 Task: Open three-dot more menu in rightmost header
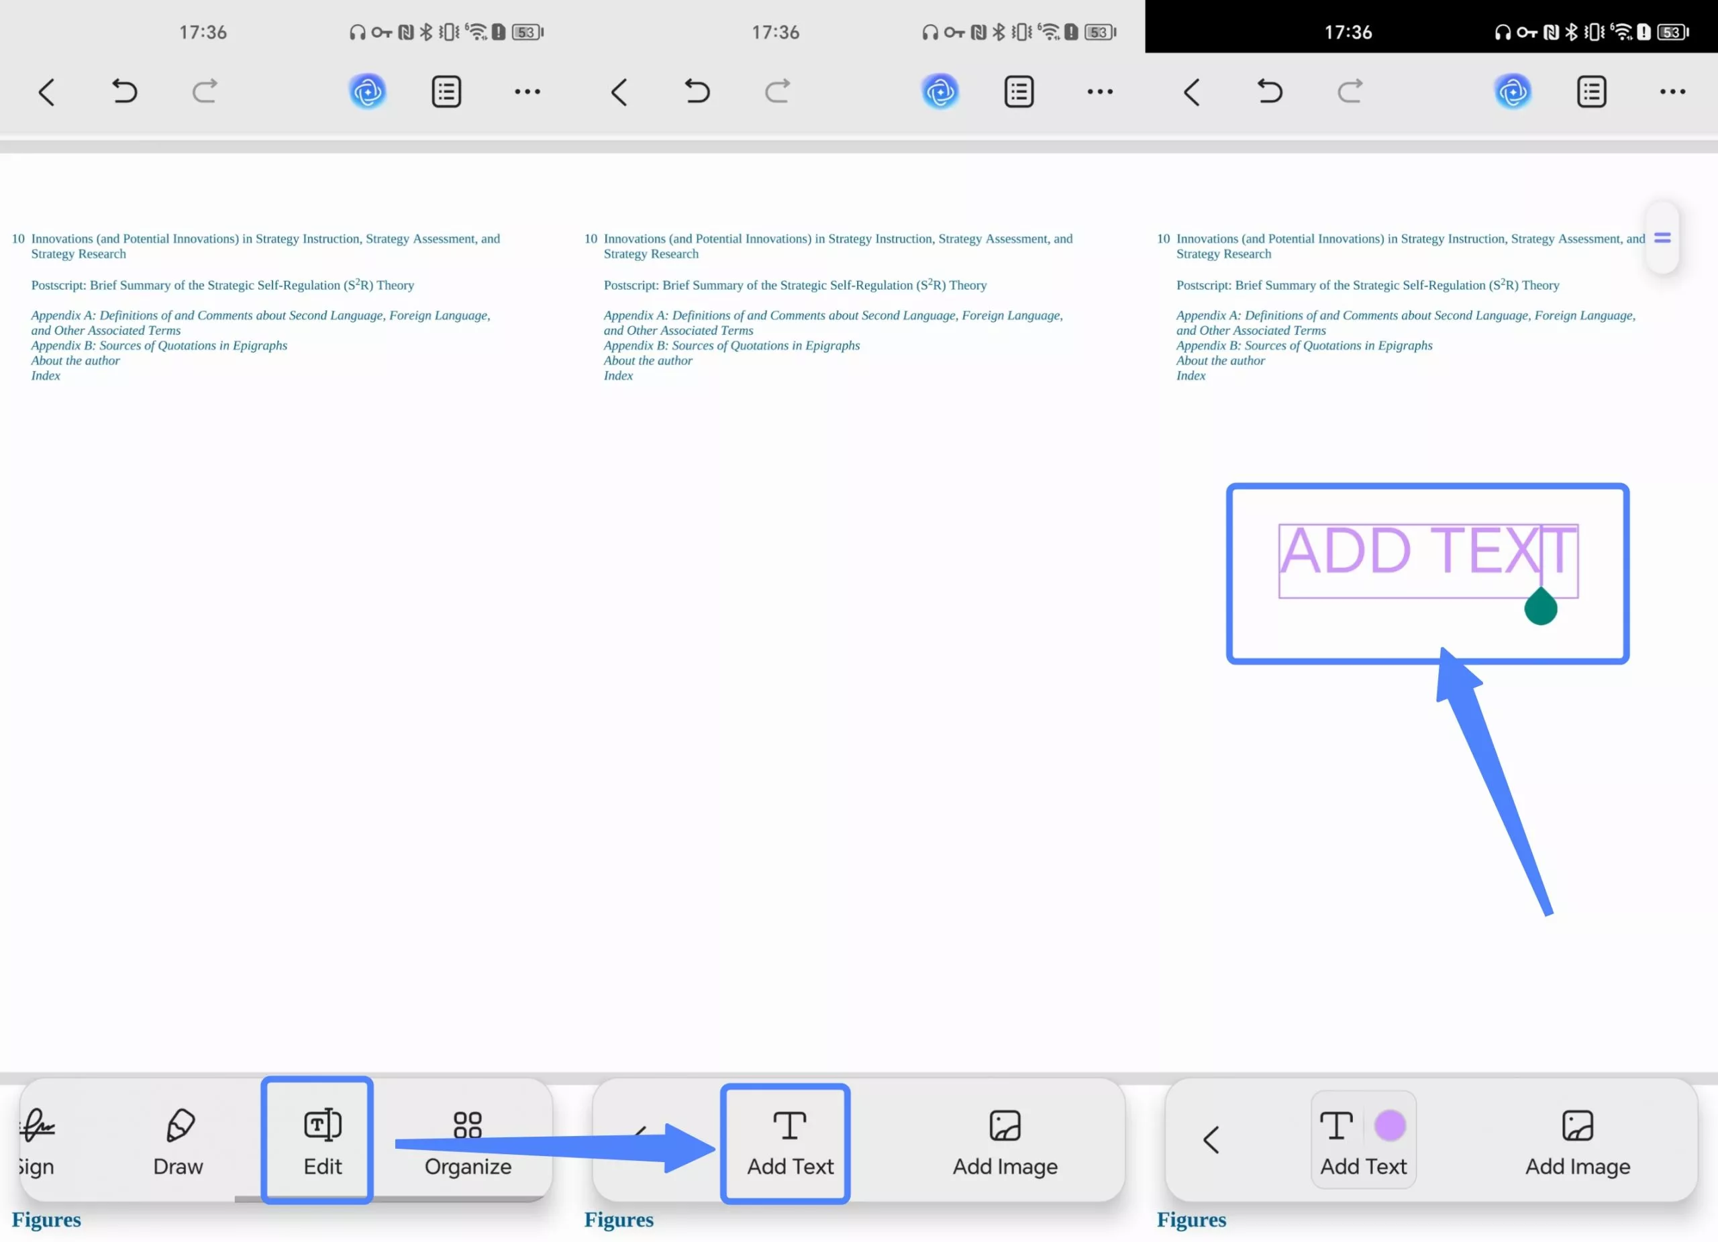pos(1672,92)
